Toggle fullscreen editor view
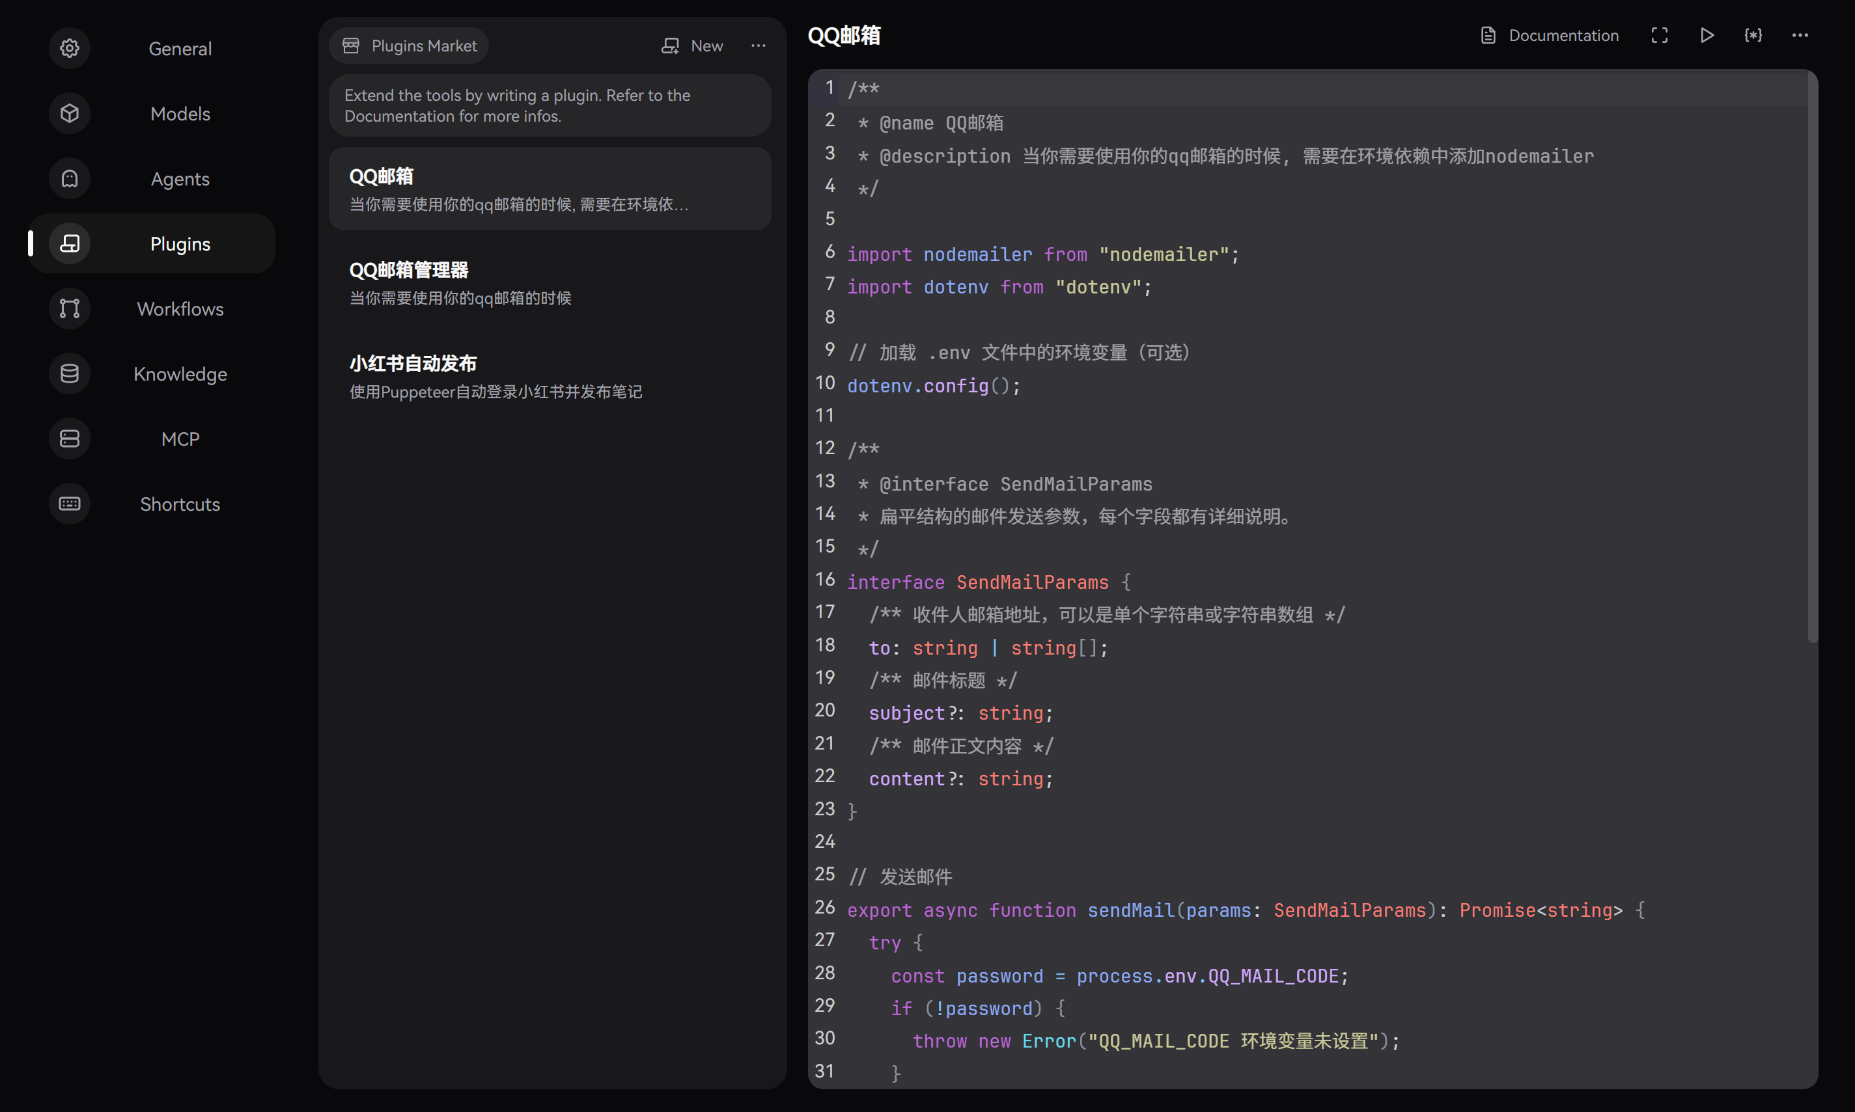The height and width of the screenshot is (1112, 1855). pos(1659,35)
